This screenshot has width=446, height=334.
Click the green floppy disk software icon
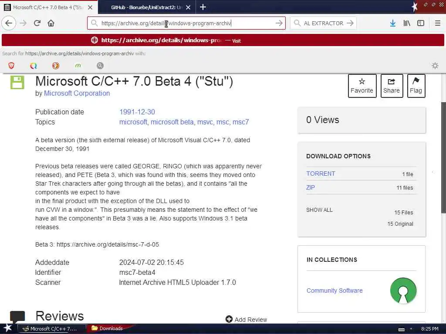[x=17, y=82]
